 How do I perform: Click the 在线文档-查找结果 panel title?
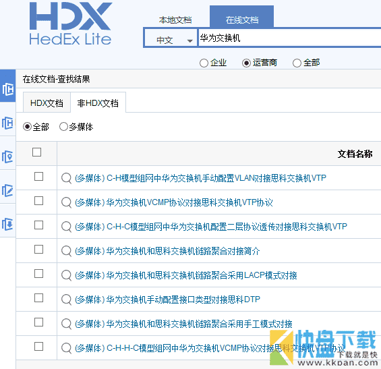tap(56, 79)
